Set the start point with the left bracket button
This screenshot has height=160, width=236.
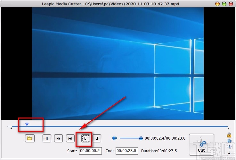[85, 138]
